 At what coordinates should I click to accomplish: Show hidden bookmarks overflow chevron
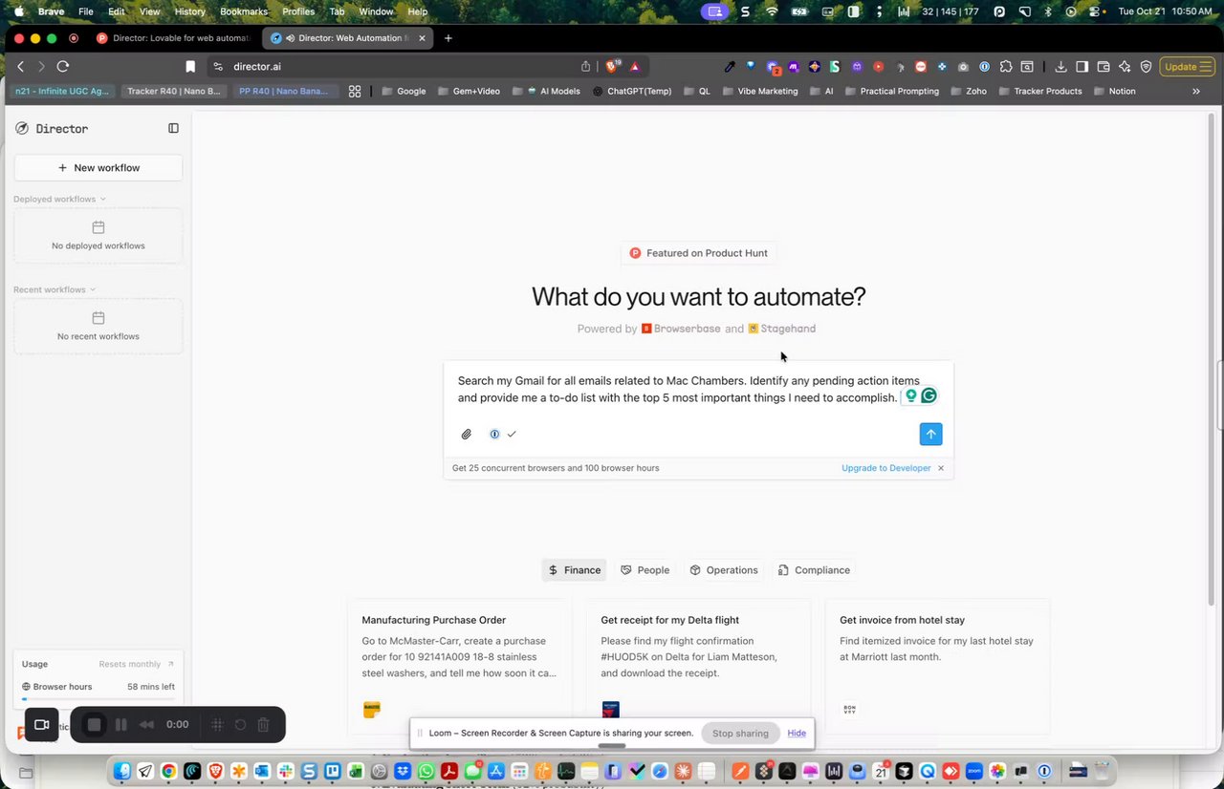1195,91
